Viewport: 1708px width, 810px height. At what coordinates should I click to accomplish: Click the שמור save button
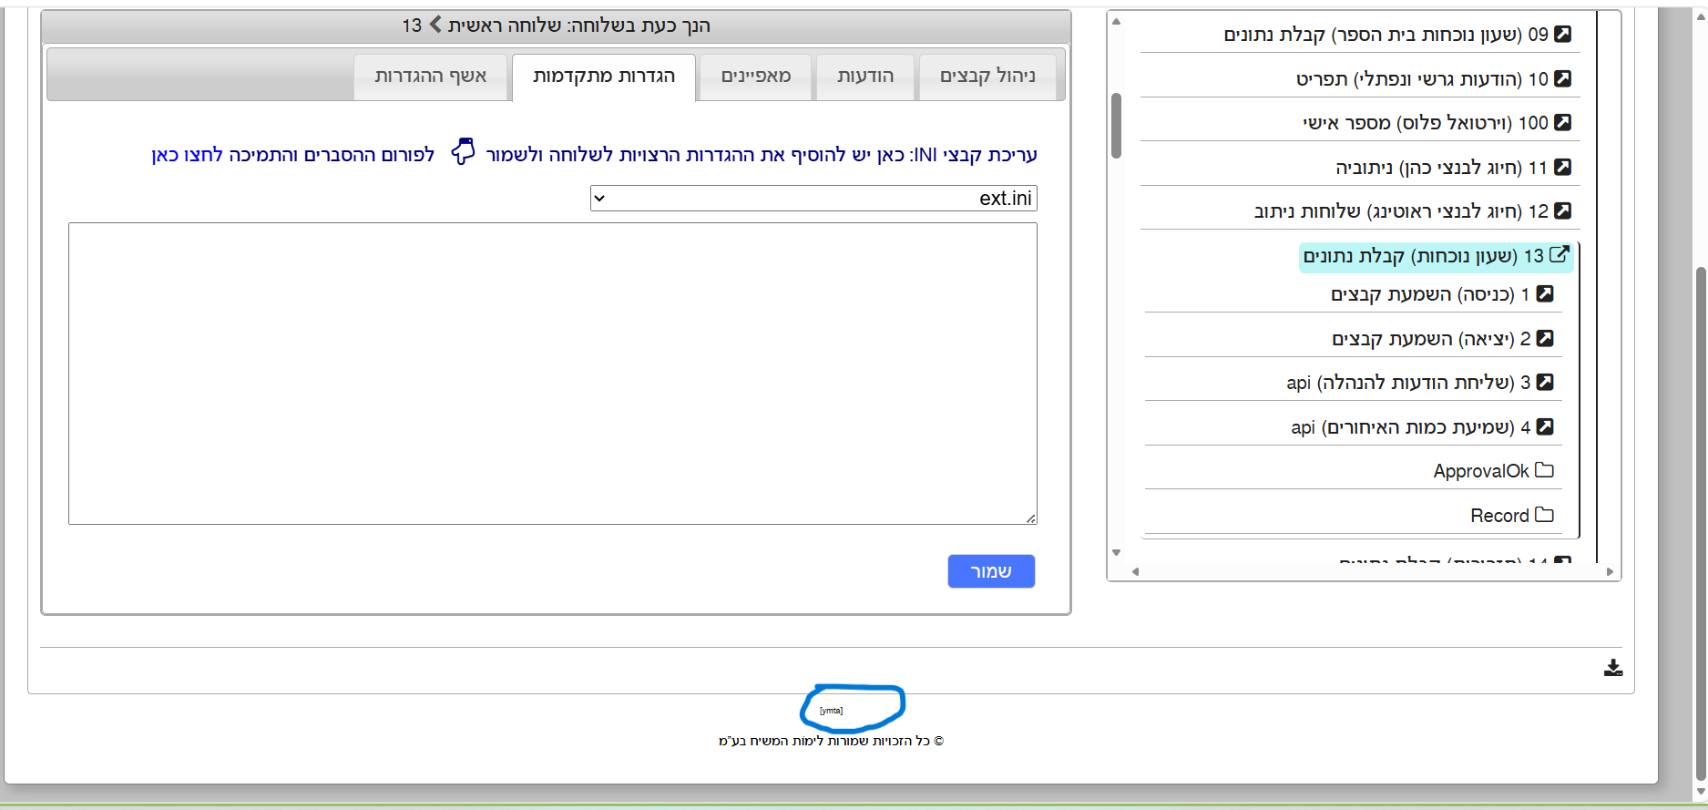coord(991,571)
